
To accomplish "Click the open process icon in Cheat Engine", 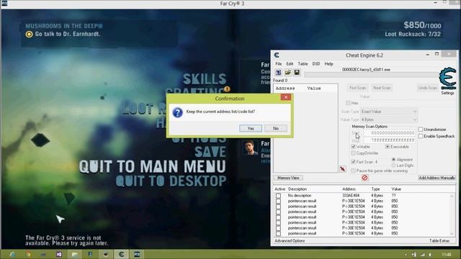I will (279, 72).
